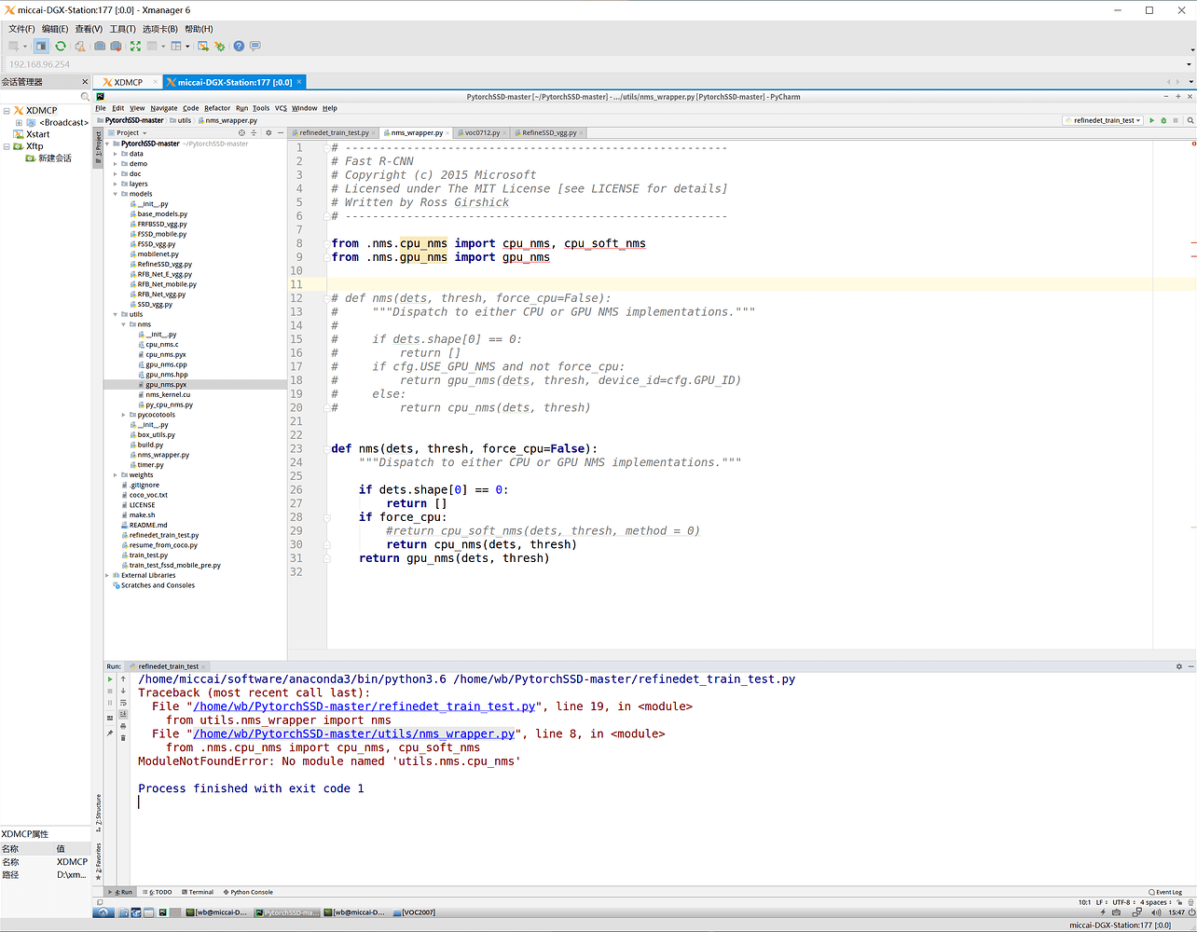The height and width of the screenshot is (932, 1197).
Task: Open the Terminal tool window
Action: (196, 891)
